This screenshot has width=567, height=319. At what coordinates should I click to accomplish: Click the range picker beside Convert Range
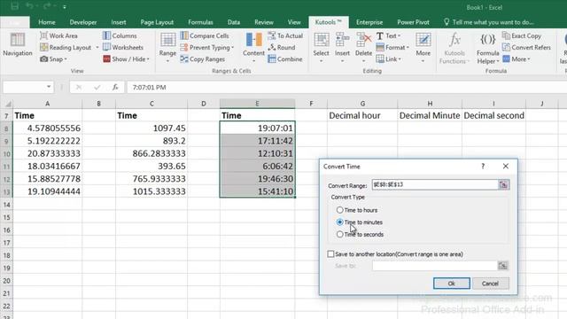coord(503,185)
